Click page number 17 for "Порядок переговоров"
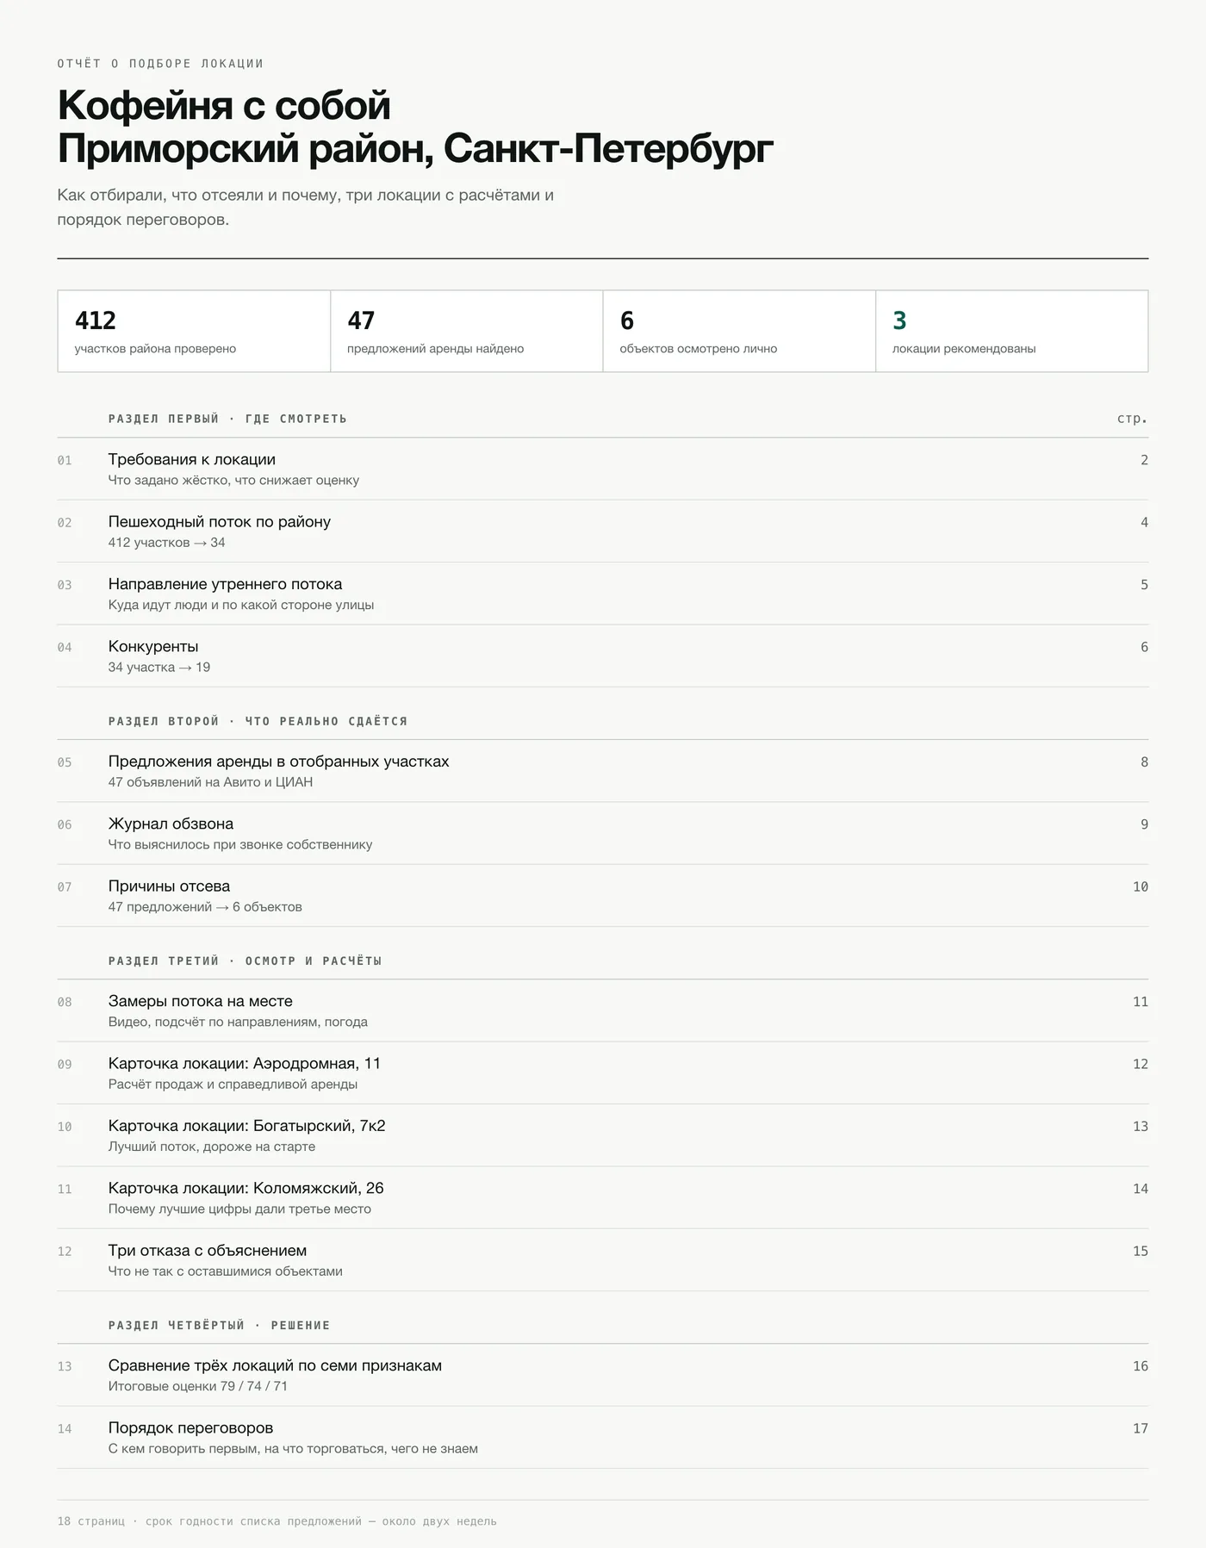Image resolution: width=1206 pixels, height=1548 pixels. [x=1140, y=1428]
